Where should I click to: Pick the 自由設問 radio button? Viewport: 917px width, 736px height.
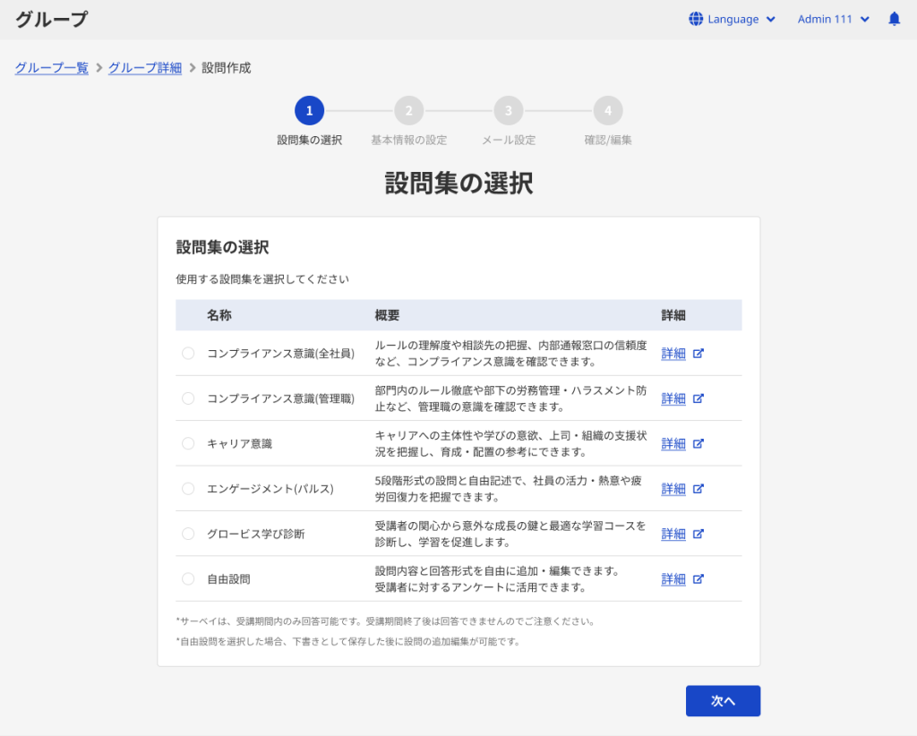tap(188, 578)
